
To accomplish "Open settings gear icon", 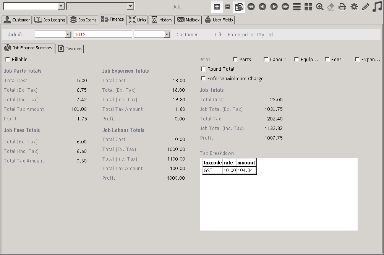I will coord(354,7).
